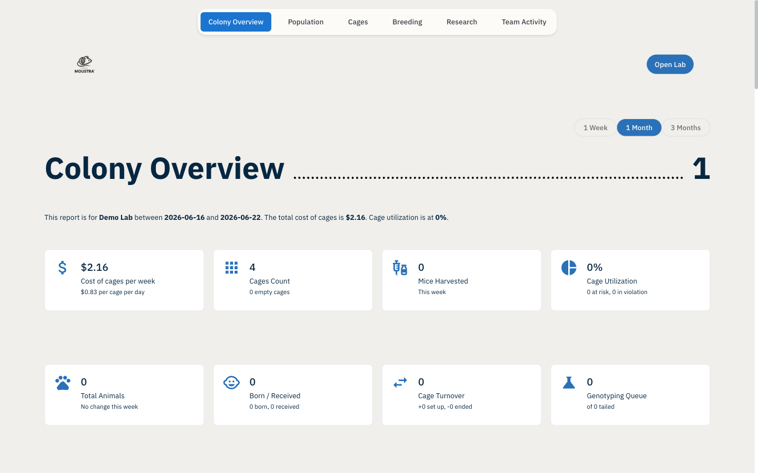Click the pie chart Cage Utilization icon

click(569, 268)
